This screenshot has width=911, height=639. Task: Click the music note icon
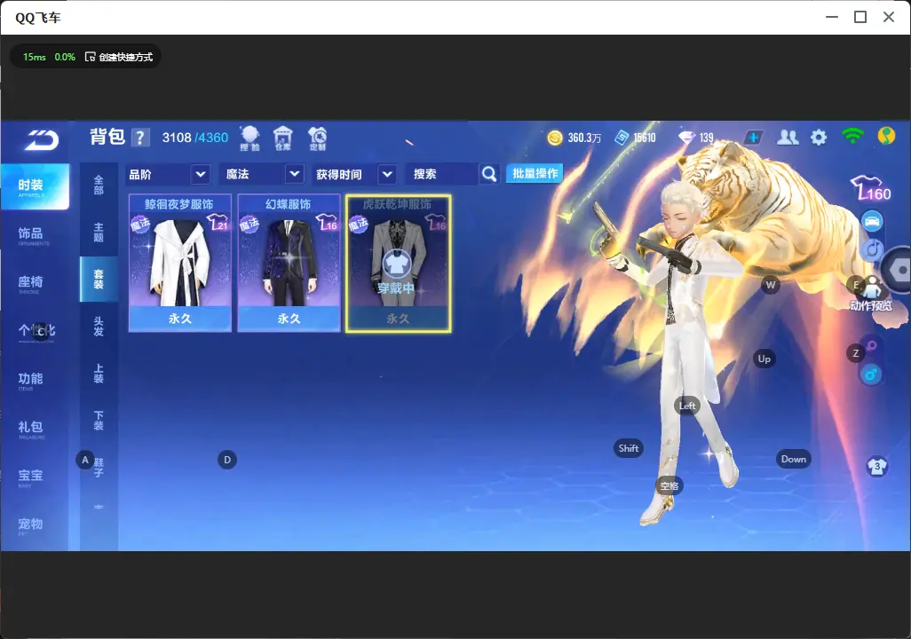coord(872,249)
